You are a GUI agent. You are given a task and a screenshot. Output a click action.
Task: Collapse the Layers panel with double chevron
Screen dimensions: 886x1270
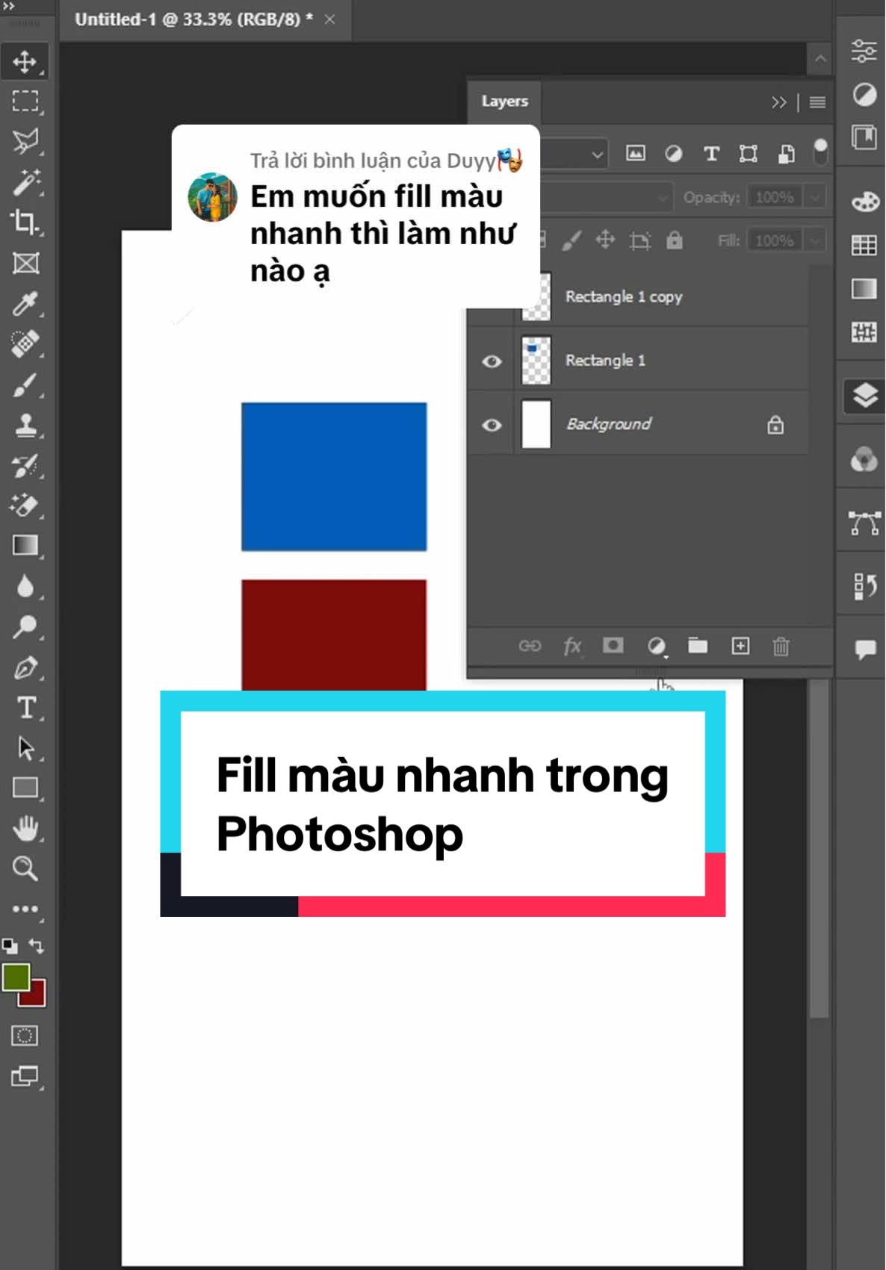pyautogui.click(x=779, y=102)
